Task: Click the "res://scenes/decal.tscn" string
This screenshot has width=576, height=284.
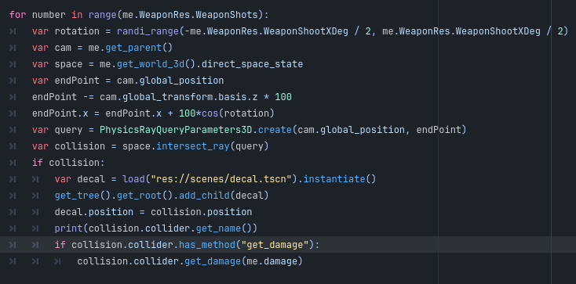Action: pyautogui.click(x=221, y=180)
